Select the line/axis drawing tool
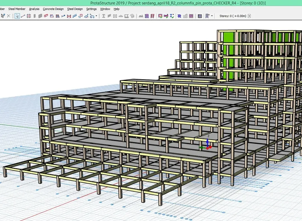302x221 pixels. pyautogui.click(x=23, y=16)
